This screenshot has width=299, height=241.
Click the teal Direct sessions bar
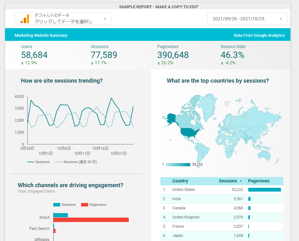tap(61, 215)
